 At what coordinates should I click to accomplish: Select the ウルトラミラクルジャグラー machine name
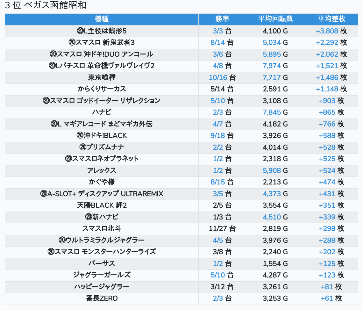tap(102, 240)
